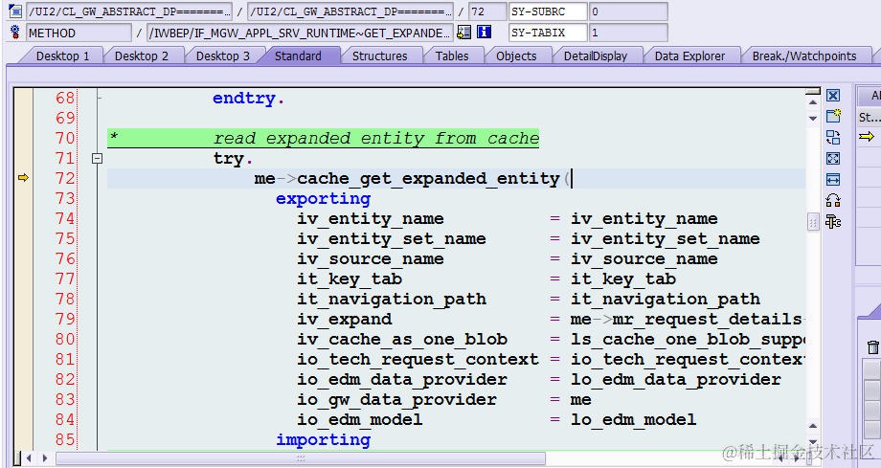Click the right arrow next to the left scroll arrow
This screenshot has width=881, height=468.
click(x=44, y=458)
